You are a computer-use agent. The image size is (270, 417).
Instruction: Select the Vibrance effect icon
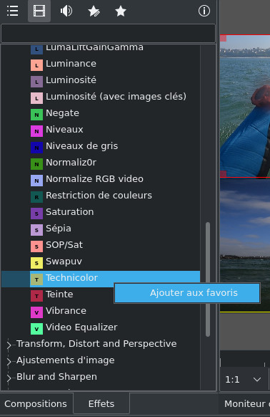[36, 312]
